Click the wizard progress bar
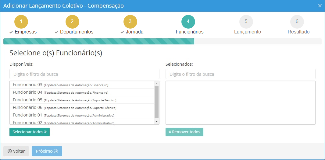This screenshot has height=160, width=325. coord(162,41)
